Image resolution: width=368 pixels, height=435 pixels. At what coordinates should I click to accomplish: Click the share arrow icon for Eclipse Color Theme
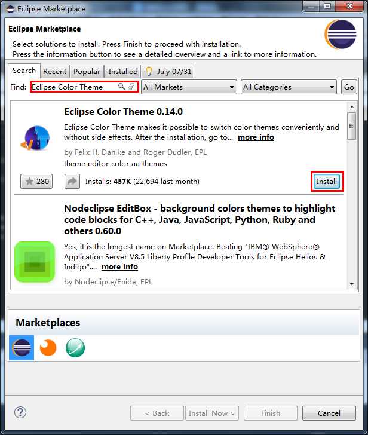pos(72,182)
